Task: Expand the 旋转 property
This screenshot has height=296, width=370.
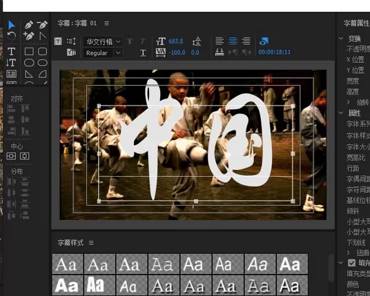Action: click(349, 102)
